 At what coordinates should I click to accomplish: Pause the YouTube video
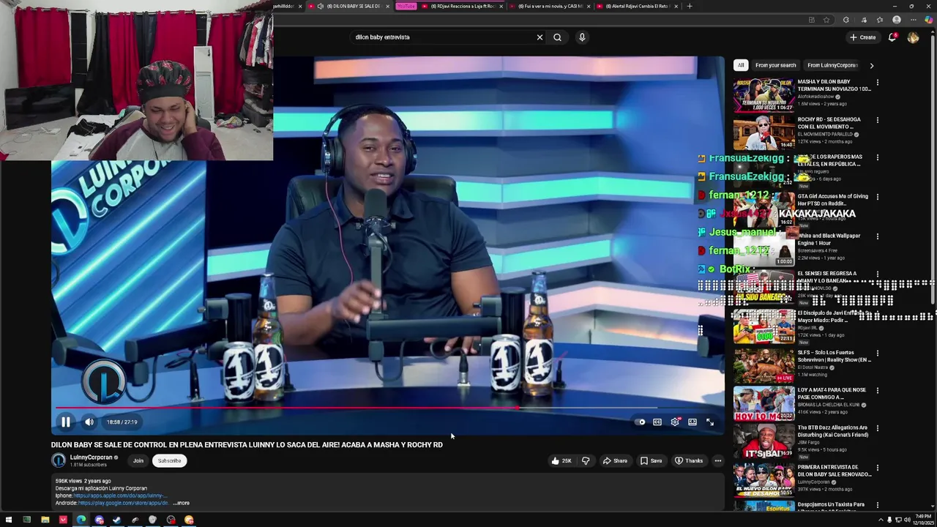[x=65, y=422]
